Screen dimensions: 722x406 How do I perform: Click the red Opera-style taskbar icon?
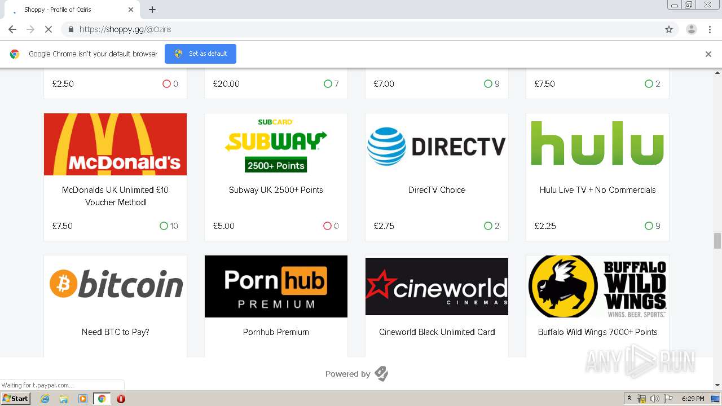pos(121,399)
